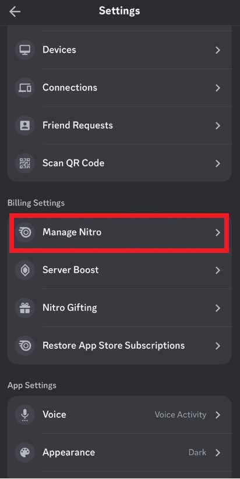Open Server Boost chevron arrow
The height and width of the screenshot is (479, 240).
coord(218,270)
